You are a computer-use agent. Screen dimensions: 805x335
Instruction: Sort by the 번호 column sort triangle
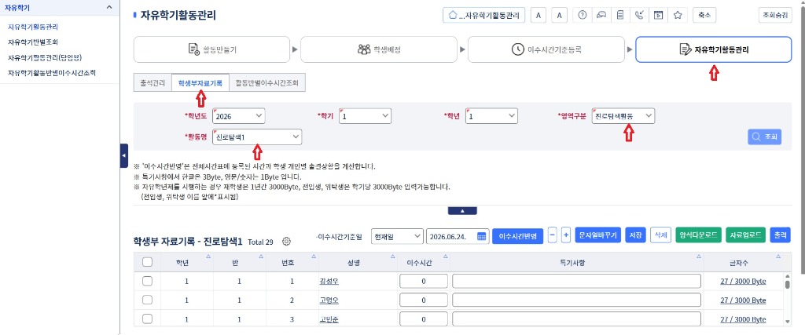click(x=314, y=257)
